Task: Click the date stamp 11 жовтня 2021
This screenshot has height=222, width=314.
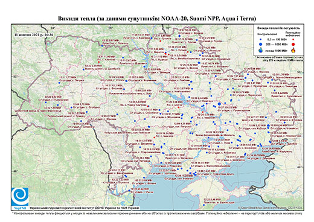Action: [x=34, y=34]
